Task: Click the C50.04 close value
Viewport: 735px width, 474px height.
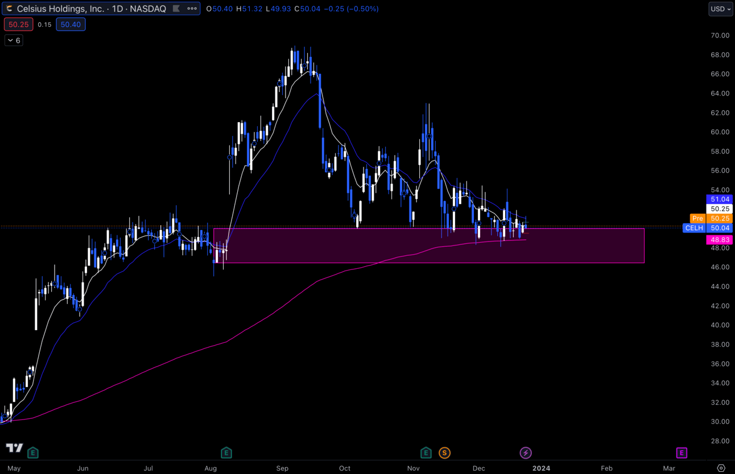Action: coord(308,9)
